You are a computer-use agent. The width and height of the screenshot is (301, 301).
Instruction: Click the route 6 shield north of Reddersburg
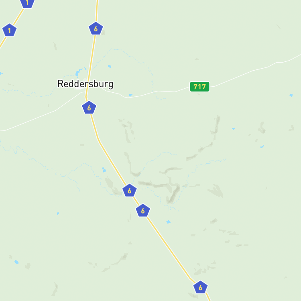[x=96, y=28]
